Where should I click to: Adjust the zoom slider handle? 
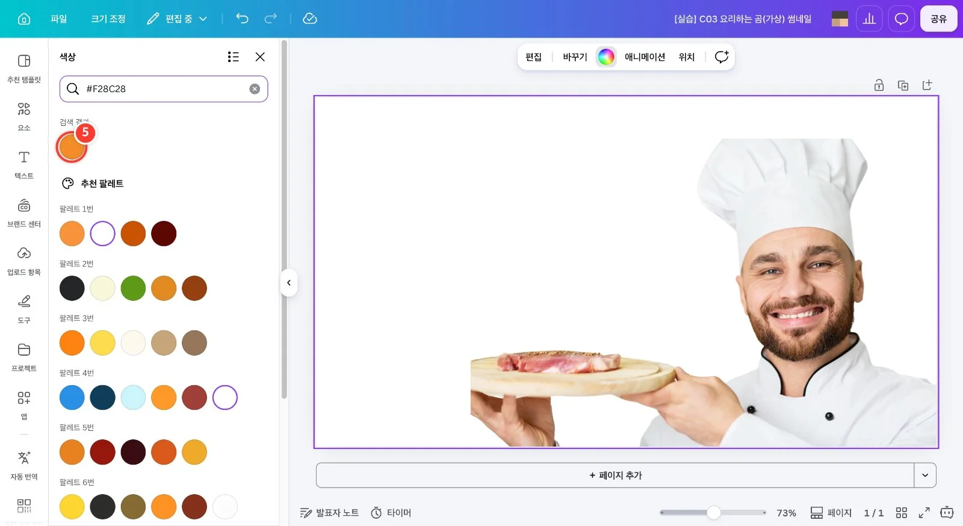pyautogui.click(x=714, y=513)
